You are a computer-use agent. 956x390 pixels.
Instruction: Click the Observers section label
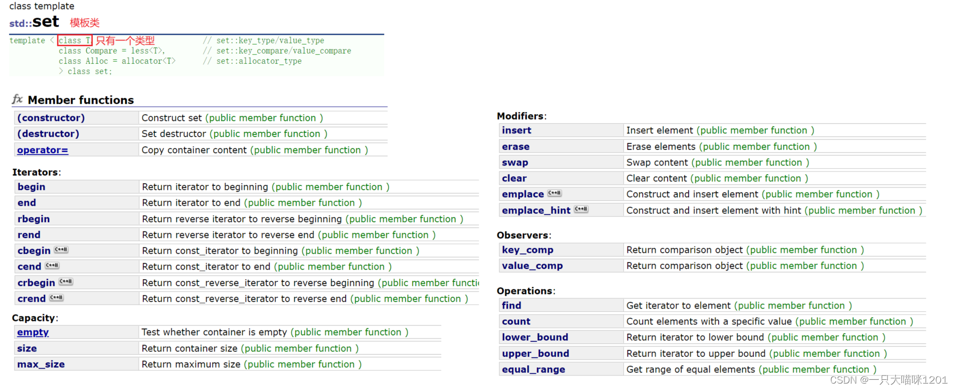tap(524, 235)
